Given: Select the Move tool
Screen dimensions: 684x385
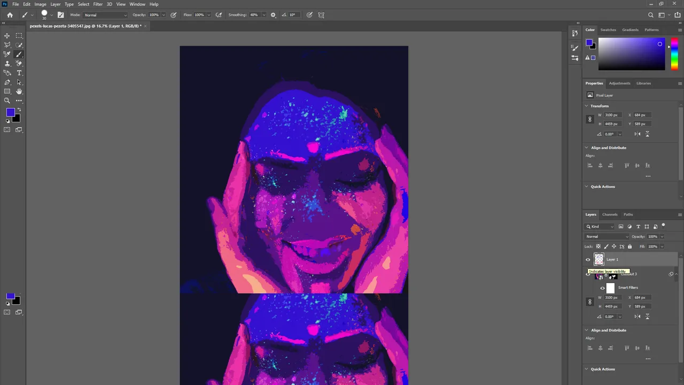Looking at the screenshot, I should click(7, 36).
